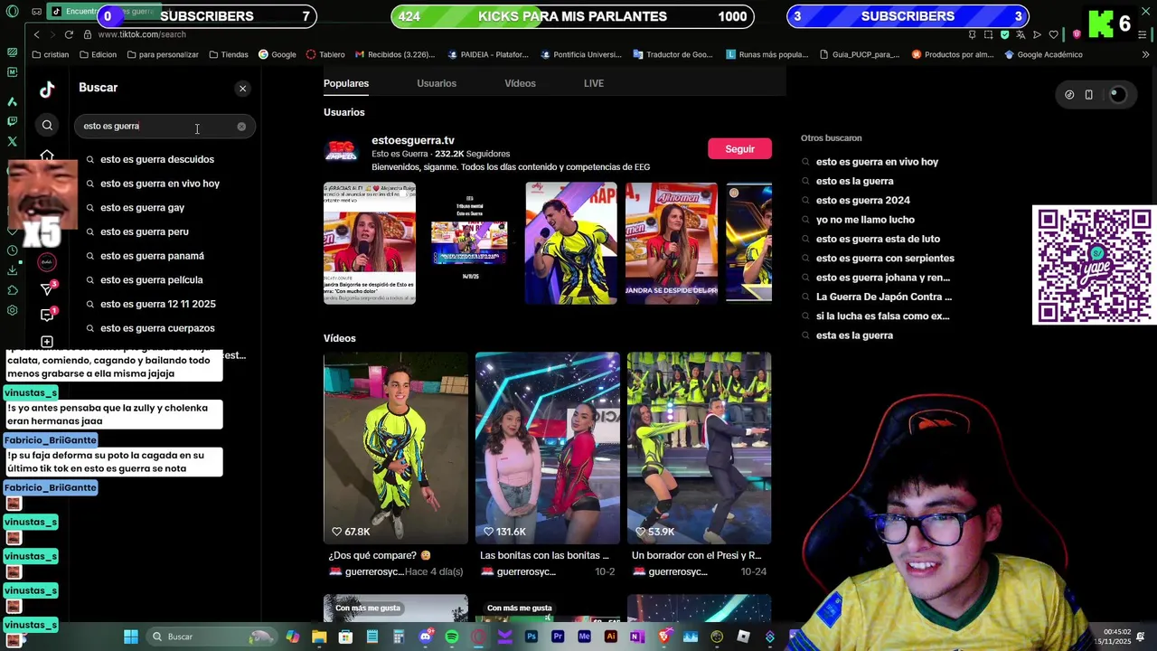Click related search 'esto es guerra esta de luto'

coord(878,239)
